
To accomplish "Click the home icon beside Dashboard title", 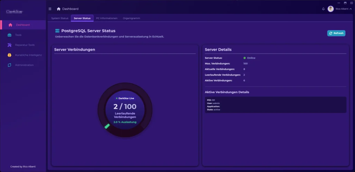I will click(x=59, y=9).
